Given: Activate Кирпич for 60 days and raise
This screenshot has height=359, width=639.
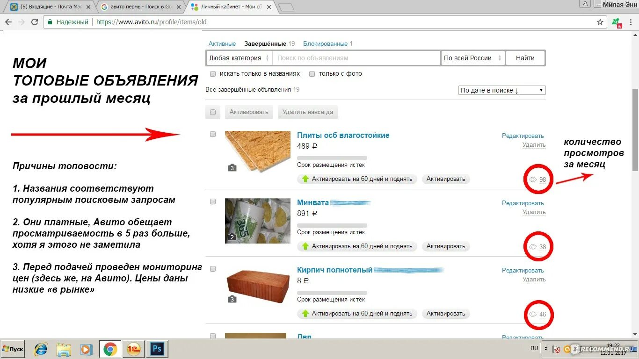Looking at the screenshot, I should tap(357, 314).
